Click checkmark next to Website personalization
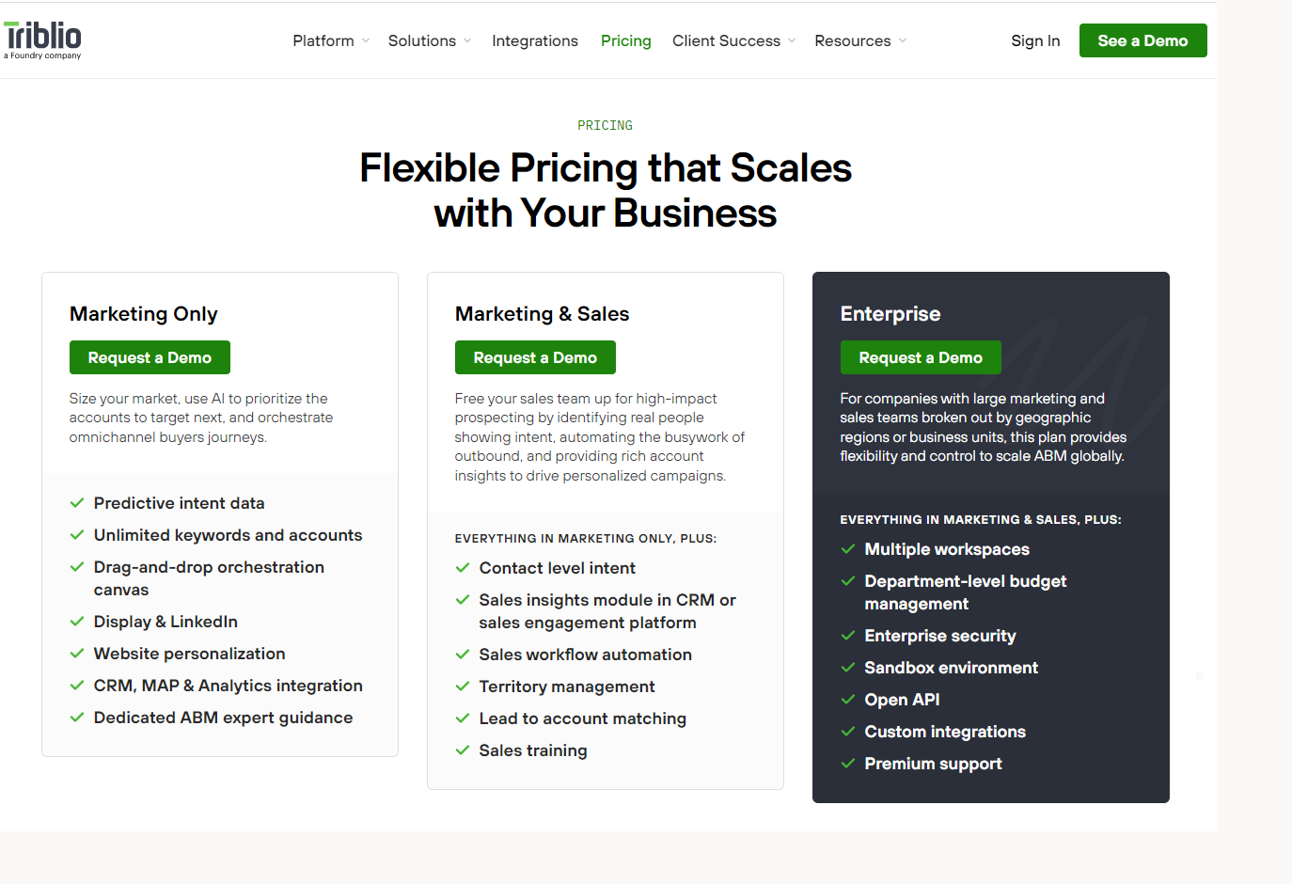The width and height of the screenshot is (1292, 884). 77,654
